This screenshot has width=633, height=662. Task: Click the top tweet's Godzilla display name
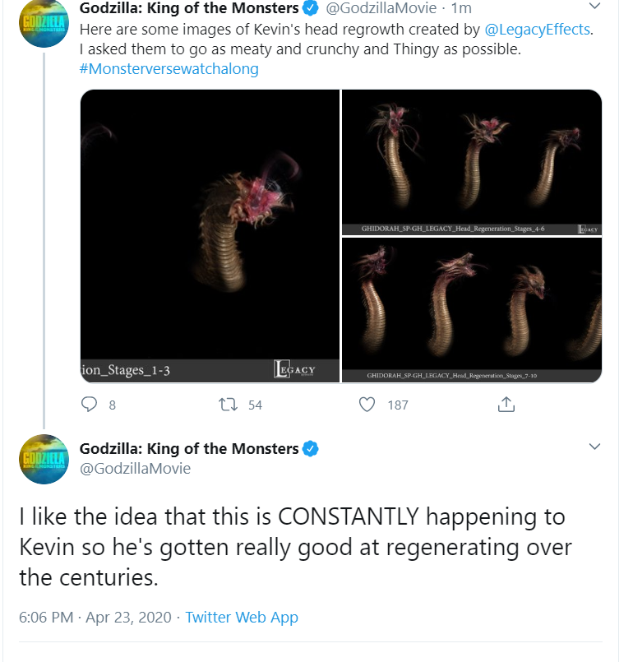tap(189, 8)
